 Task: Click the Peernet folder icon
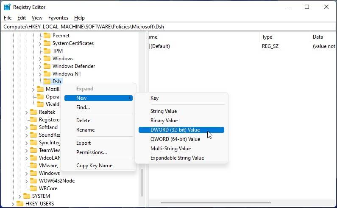point(47,36)
